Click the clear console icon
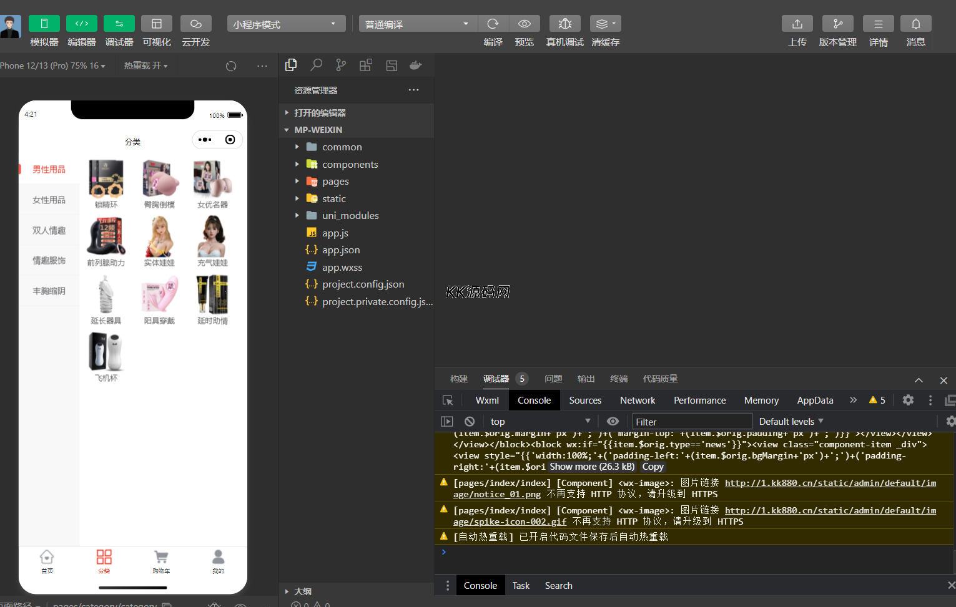The image size is (956, 607). (x=470, y=422)
